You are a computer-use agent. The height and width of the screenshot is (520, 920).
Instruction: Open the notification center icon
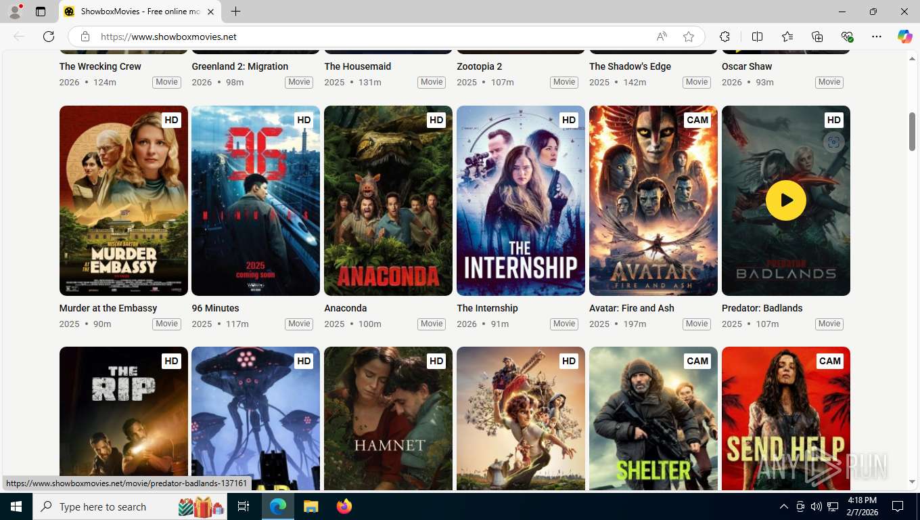coord(898,506)
